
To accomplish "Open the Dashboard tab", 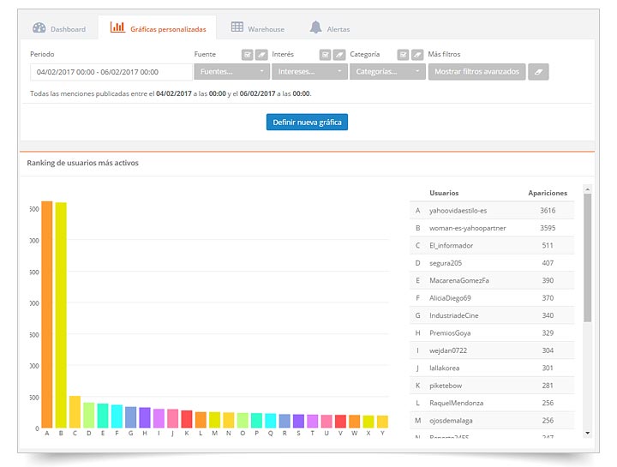I will 59,28.
